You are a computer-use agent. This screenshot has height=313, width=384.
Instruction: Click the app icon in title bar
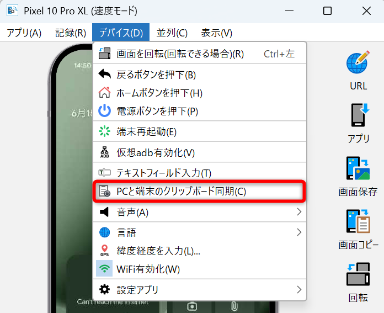click(x=12, y=10)
